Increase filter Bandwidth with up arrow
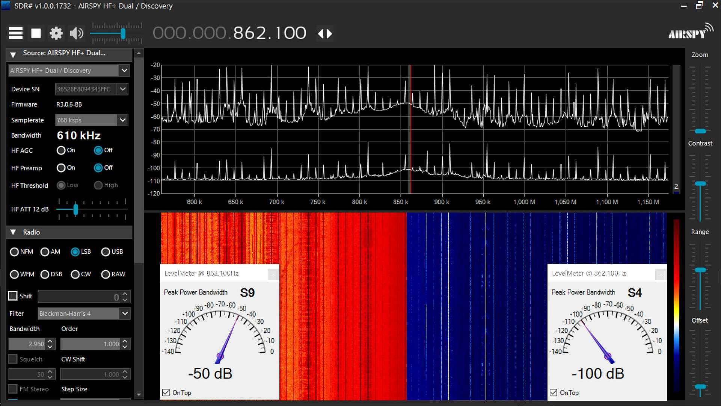The image size is (721, 406). tap(50, 341)
